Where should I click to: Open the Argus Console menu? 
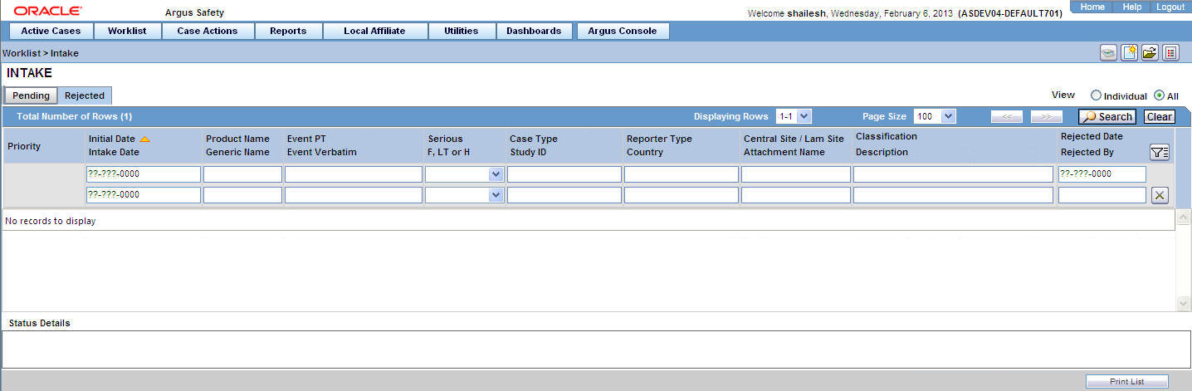[x=623, y=31]
